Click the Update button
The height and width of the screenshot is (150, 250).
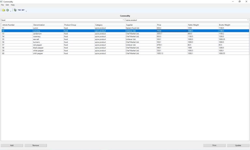pos(238,145)
